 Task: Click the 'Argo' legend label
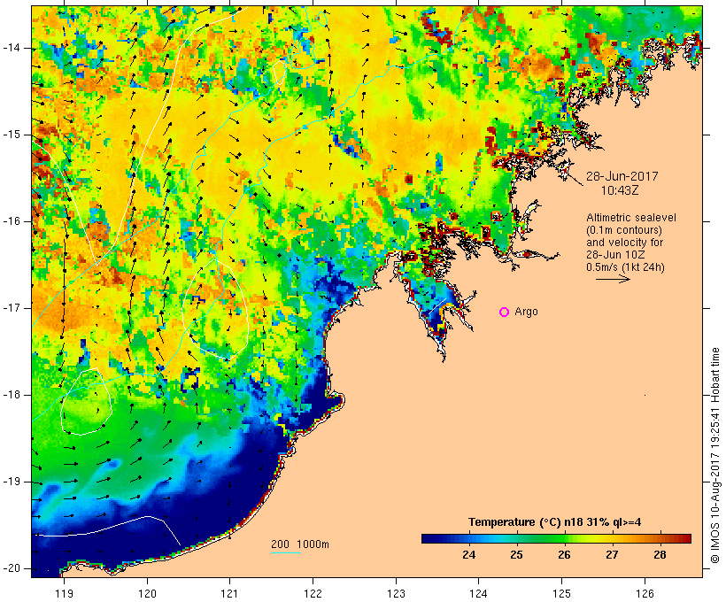pyautogui.click(x=527, y=313)
